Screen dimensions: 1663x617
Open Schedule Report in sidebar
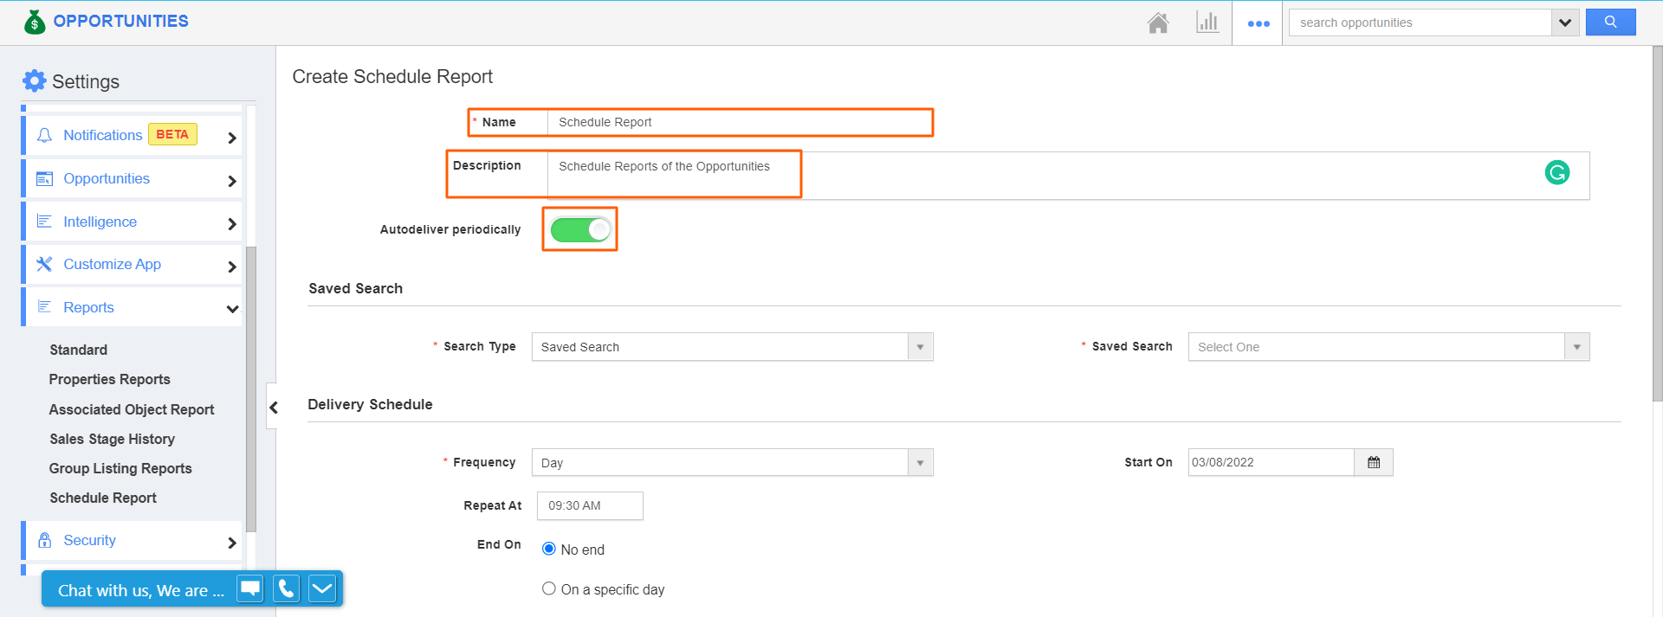pyautogui.click(x=103, y=498)
